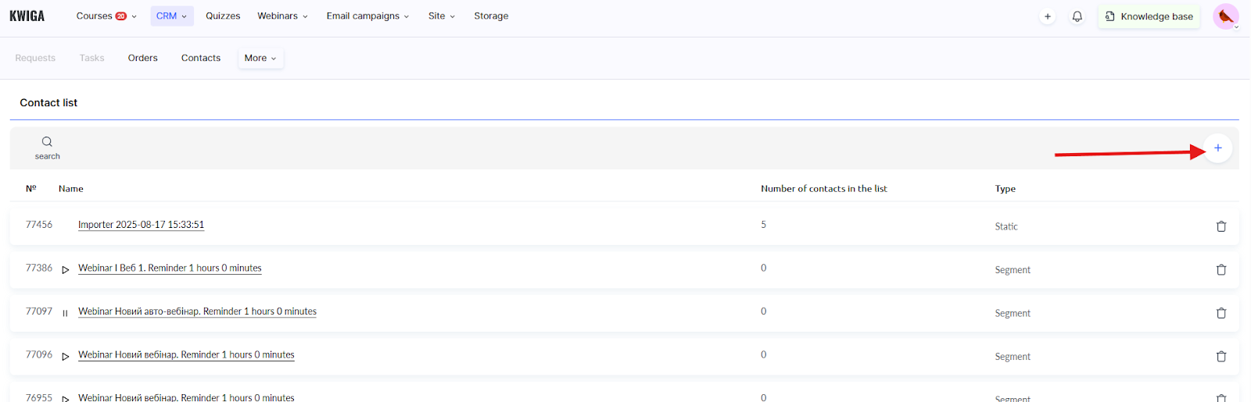Delete list 77386 using trash icon
Image resolution: width=1251 pixels, height=402 pixels.
1221,270
